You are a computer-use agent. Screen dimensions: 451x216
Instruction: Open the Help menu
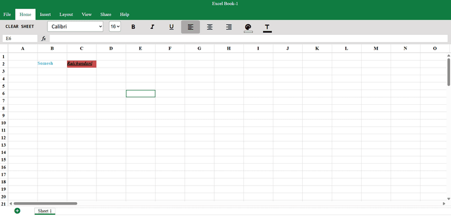125,14
